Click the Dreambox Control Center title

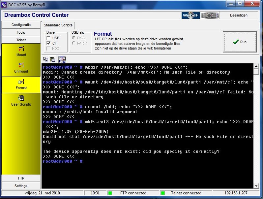pyautogui.click(x=36, y=15)
